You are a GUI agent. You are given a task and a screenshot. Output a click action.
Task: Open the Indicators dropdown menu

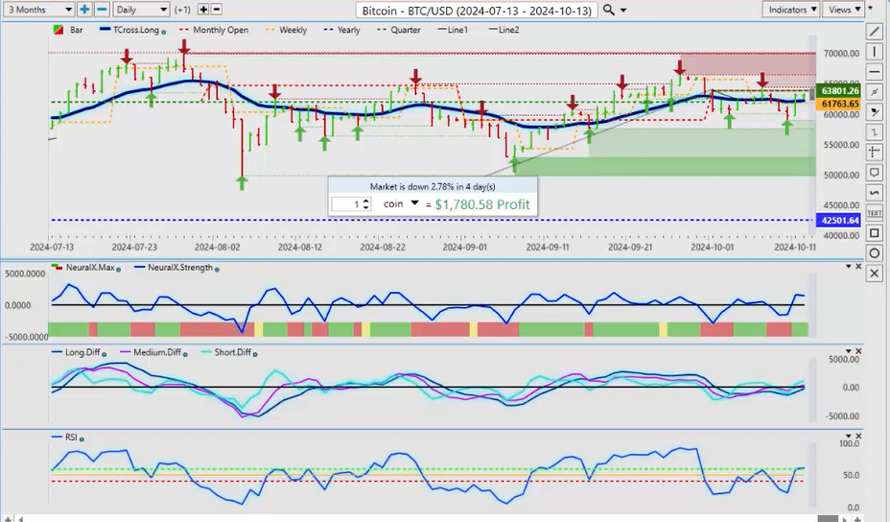[x=790, y=9]
